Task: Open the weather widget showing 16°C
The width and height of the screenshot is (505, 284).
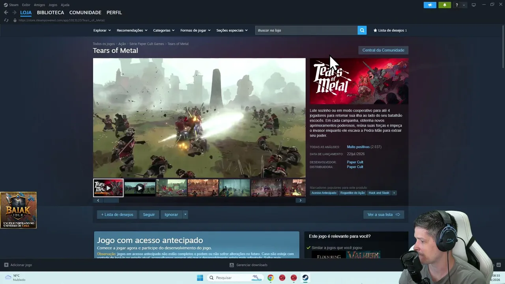Action: pos(15,278)
